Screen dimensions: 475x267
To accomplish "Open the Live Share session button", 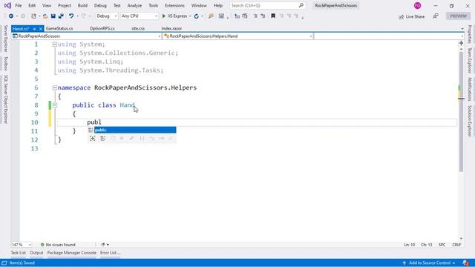I will click(x=412, y=16).
